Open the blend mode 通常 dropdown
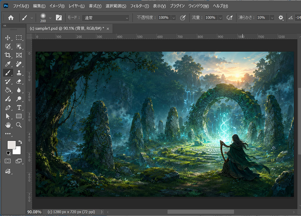The width and height of the screenshot is (301, 216). pyautogui.click(x=106, y=18)
